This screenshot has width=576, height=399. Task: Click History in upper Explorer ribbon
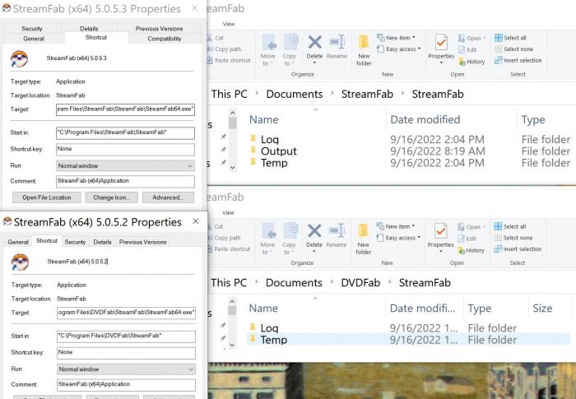pyautogui.click(x=471, y=62)
